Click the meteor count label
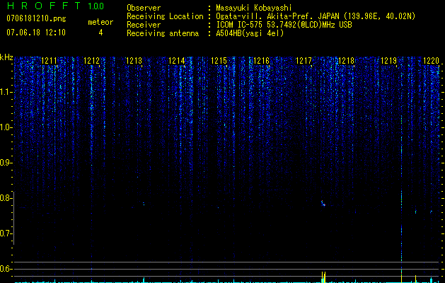 click(x=100, y=22)
